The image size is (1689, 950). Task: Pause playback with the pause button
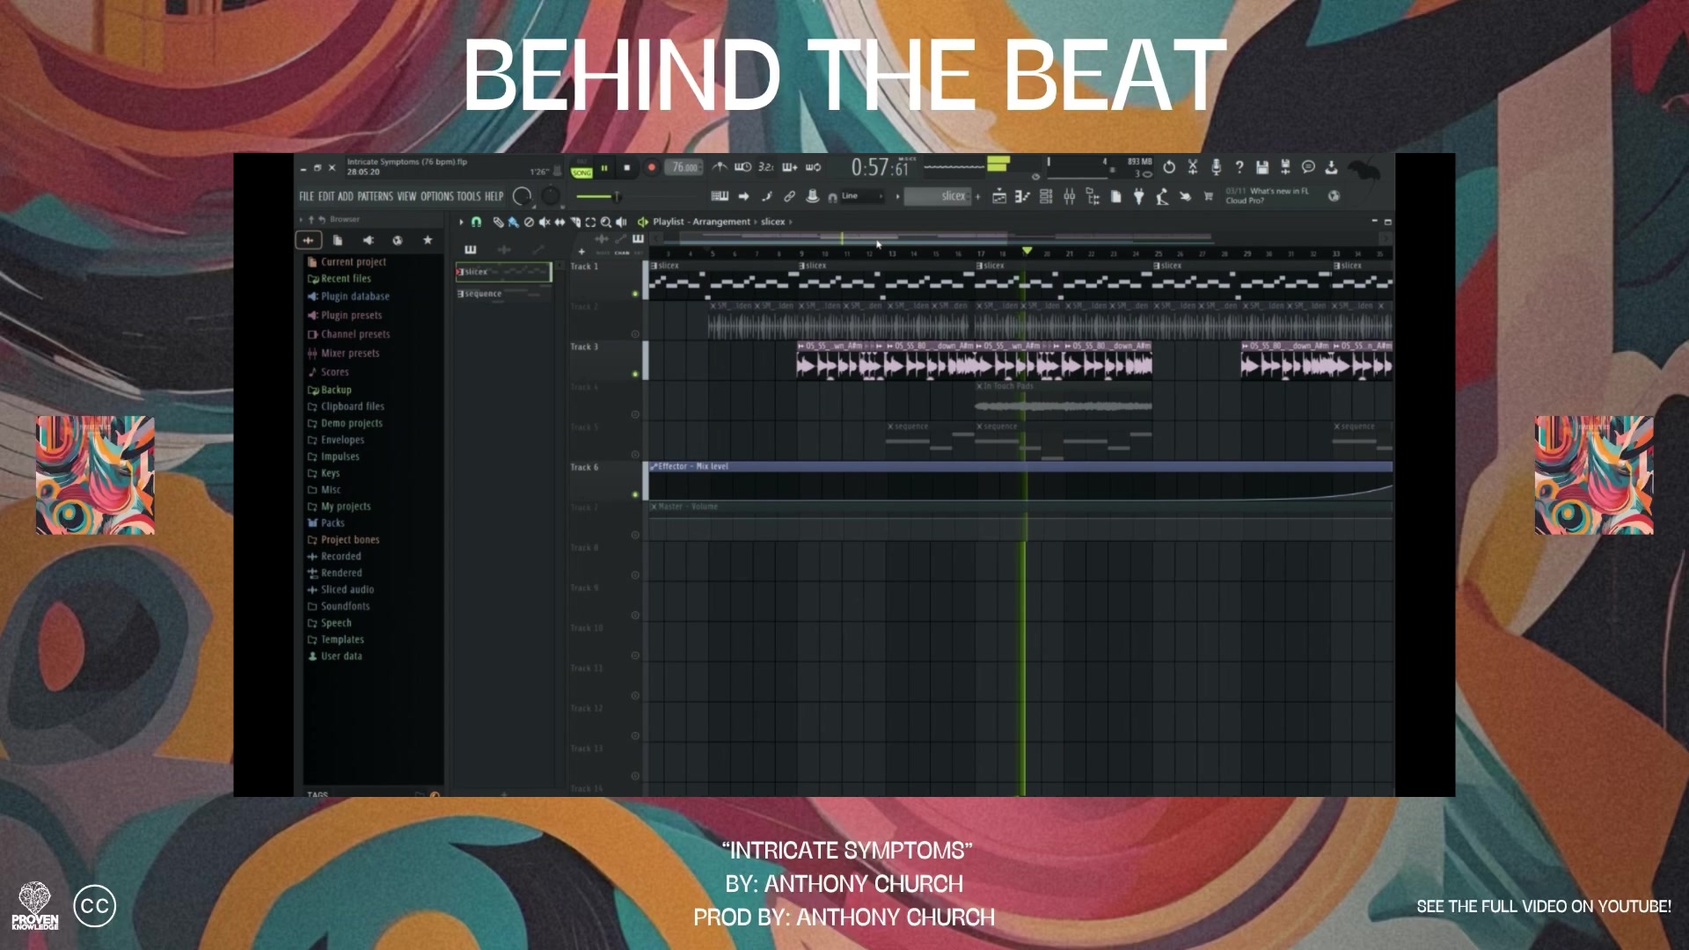point(604,168)
